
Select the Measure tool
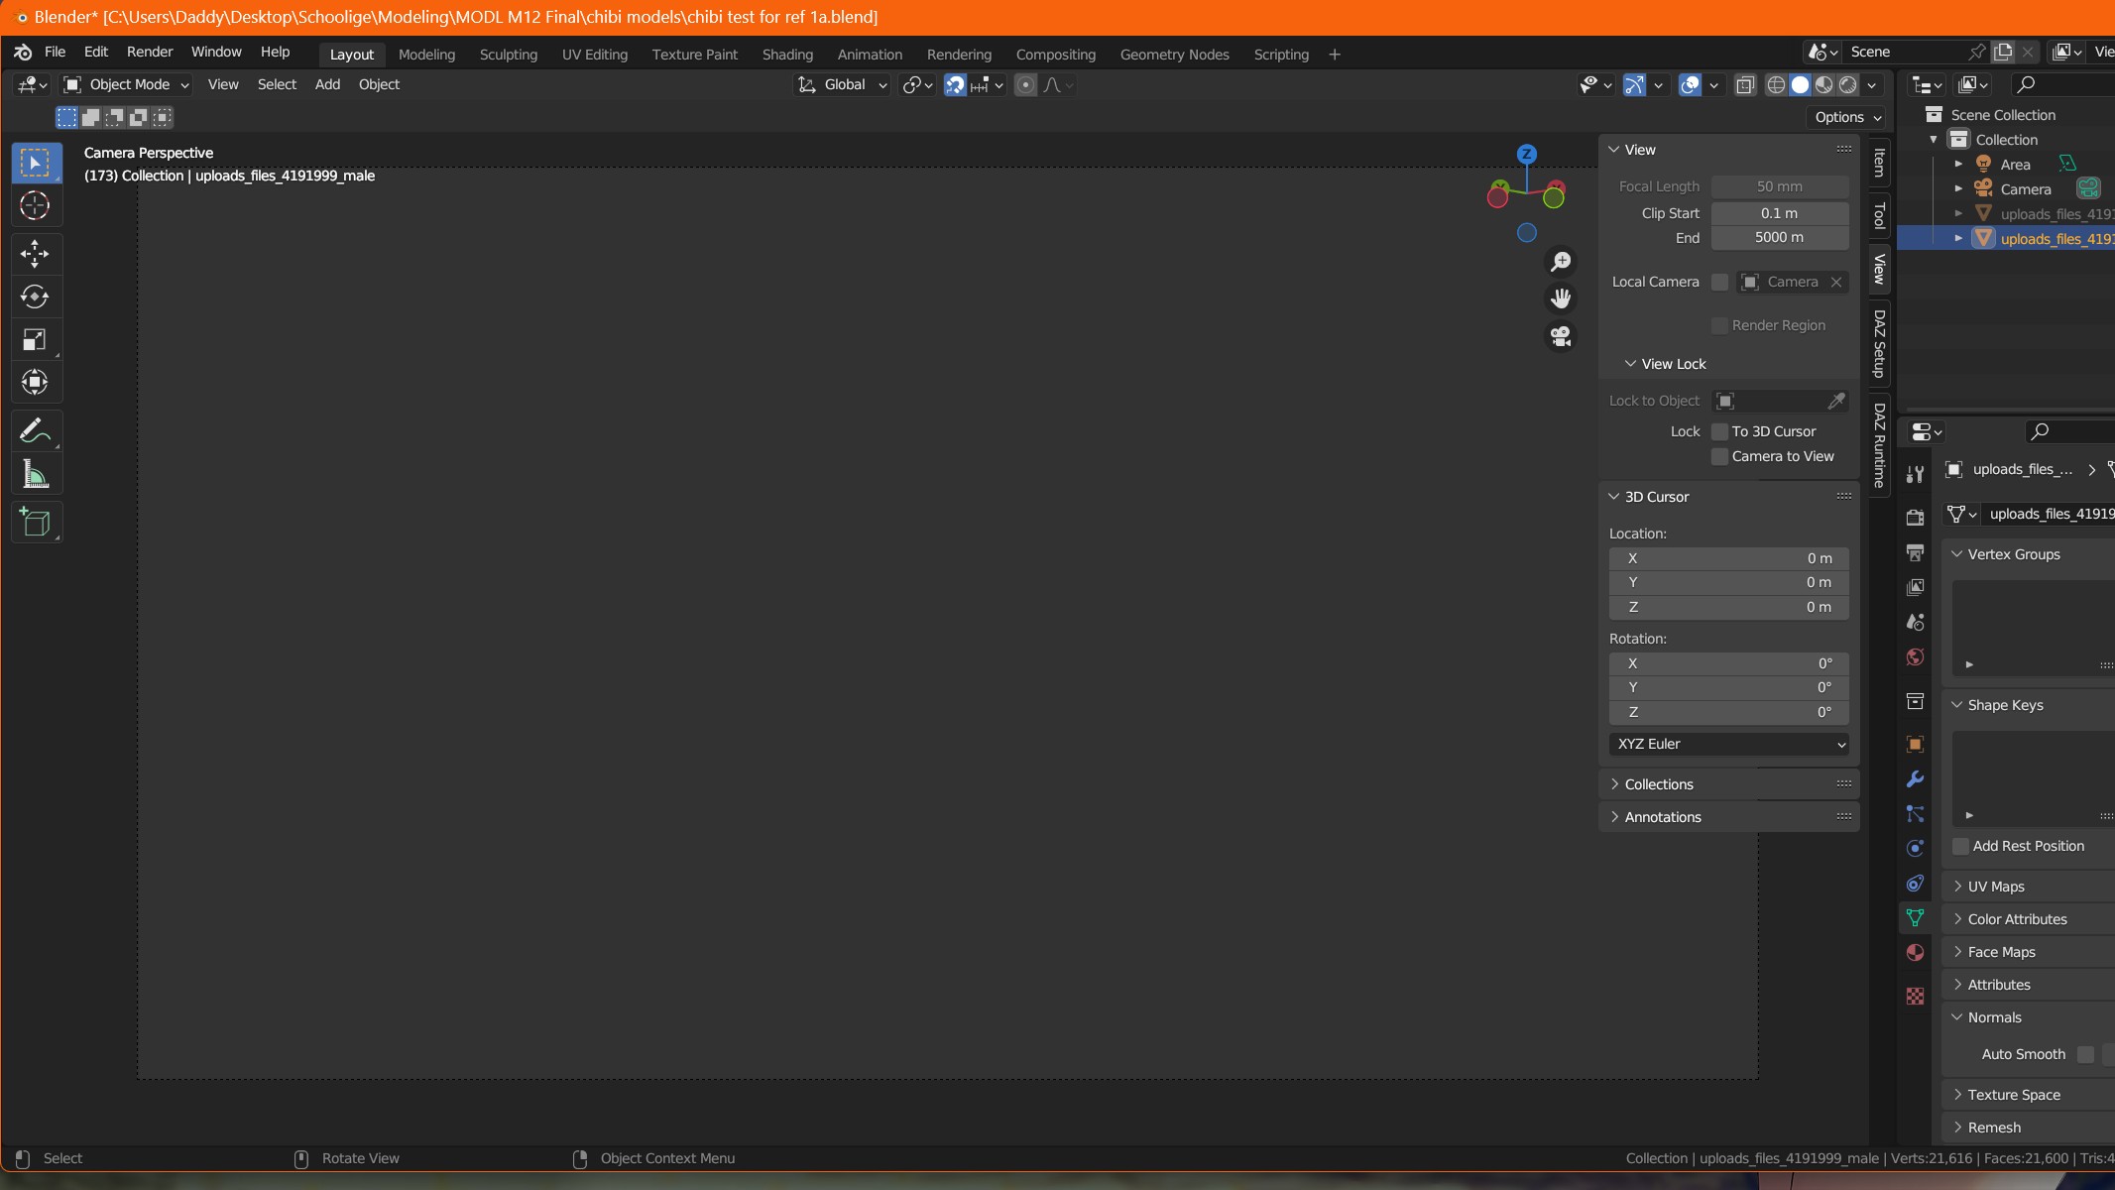(x=35, y=475)
